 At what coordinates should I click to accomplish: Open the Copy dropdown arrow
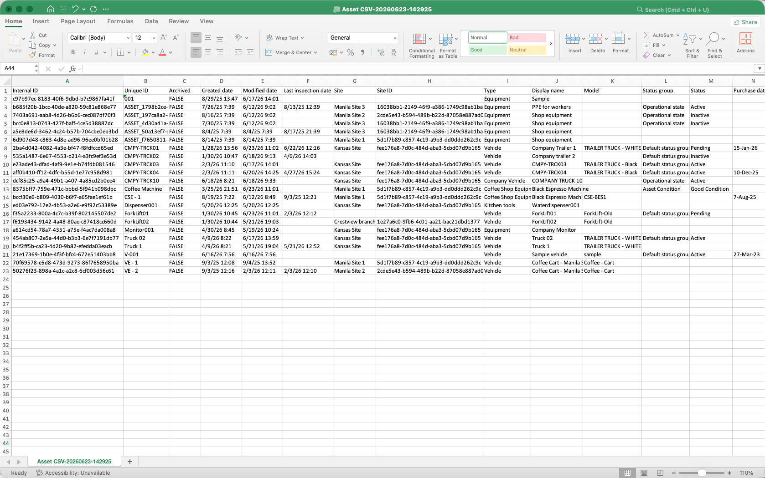pyautogui.click(x=55, y=46)
